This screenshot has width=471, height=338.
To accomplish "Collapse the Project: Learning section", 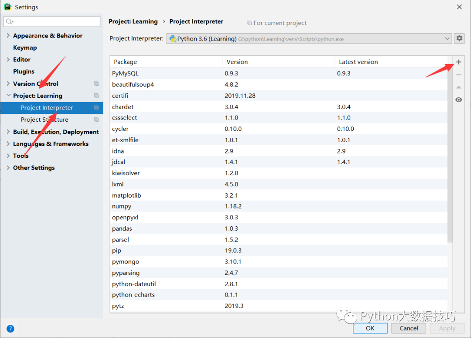I will (8, 95).
